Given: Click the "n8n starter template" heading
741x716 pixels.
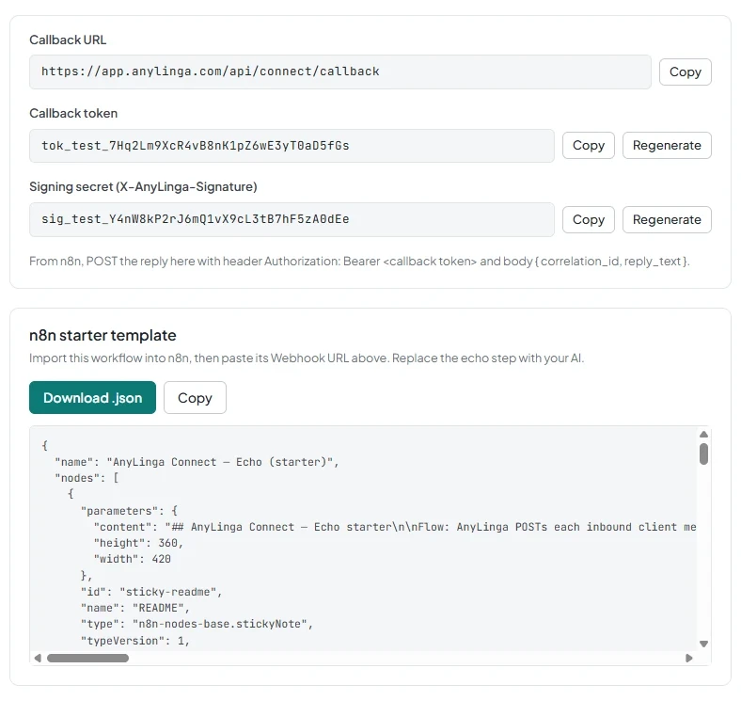Looking at the screenshot, I should (x=102, y=335).
